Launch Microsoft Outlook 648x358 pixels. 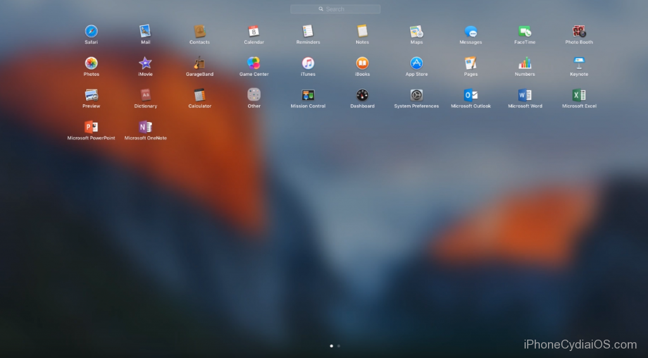tap(471, 95)
